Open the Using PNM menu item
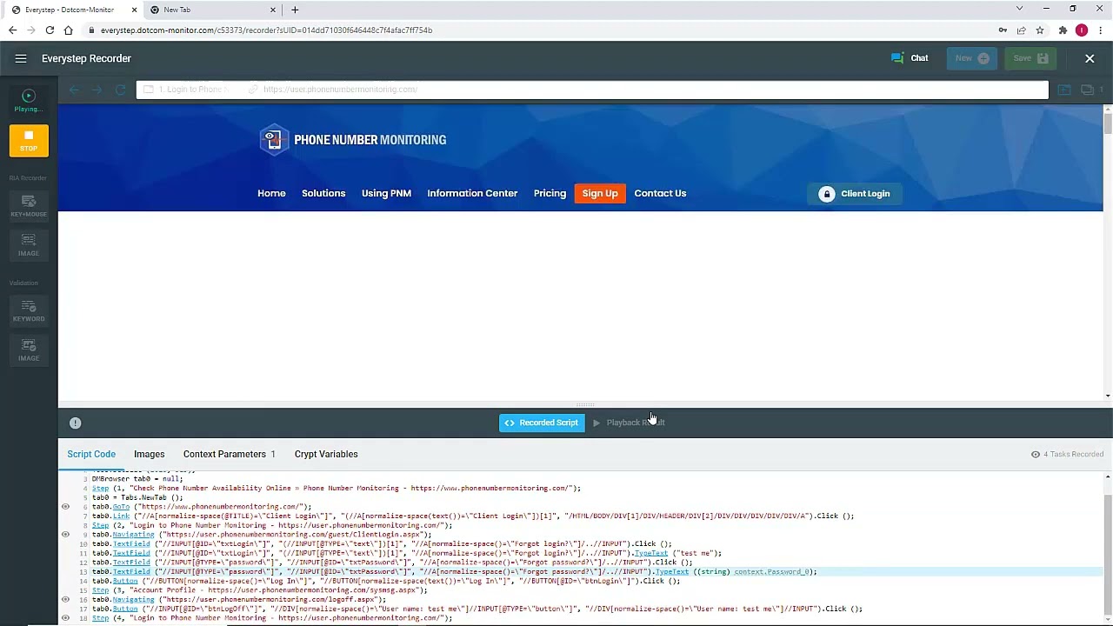Image resolution: width=1113 pixels, height=626 pixels. tap(386, 193)
